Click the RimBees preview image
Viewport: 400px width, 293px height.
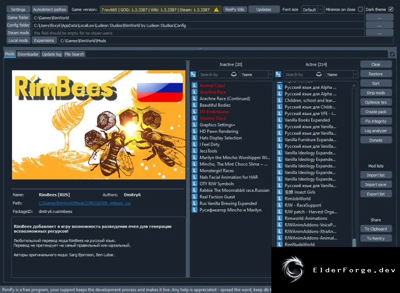tap(99, 125)
